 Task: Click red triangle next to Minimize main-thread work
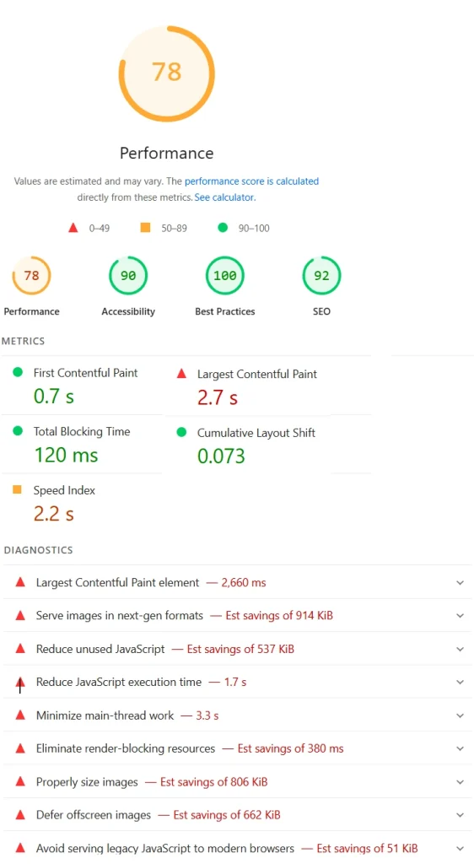tap(20, 715)
